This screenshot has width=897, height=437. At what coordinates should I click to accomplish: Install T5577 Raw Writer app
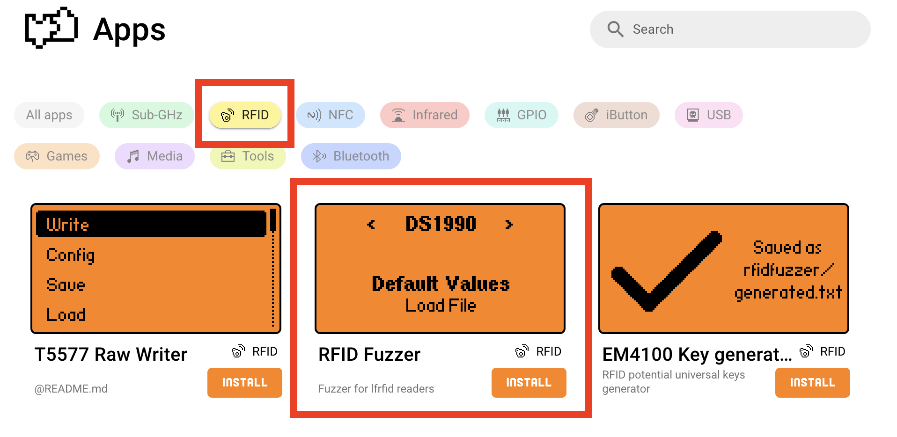pyautogui.click(x=244, y=382)
